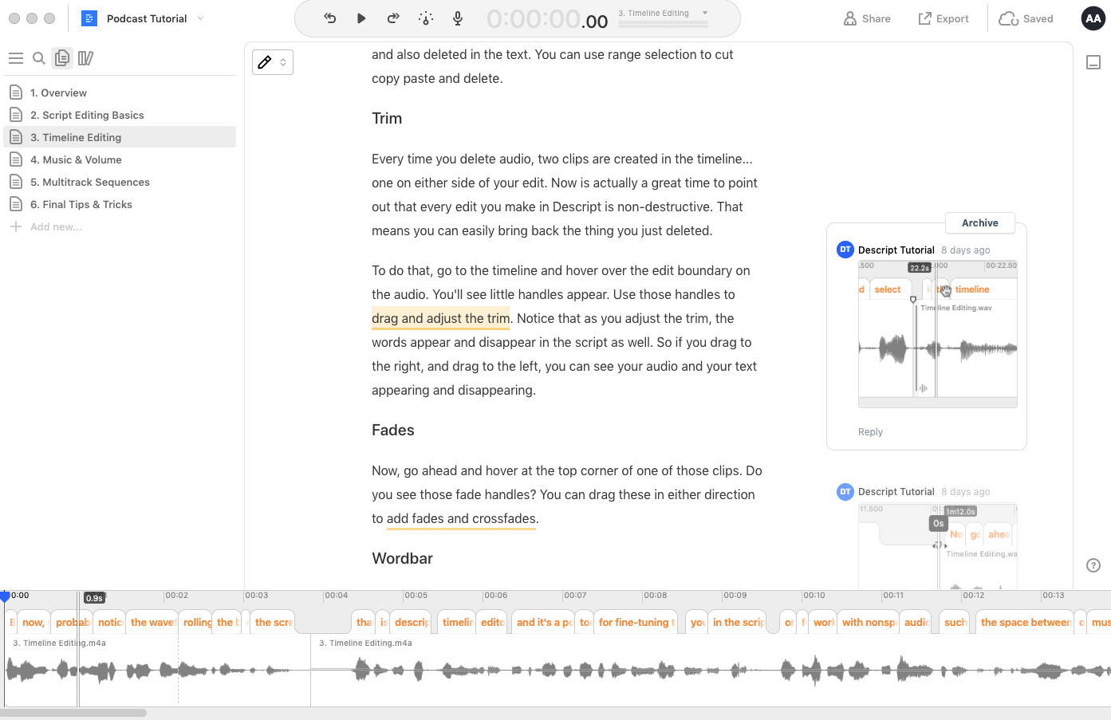The width and height of the screenshot is (1111, 720).
Task: Click the document icon beside 6. Final Tips & Tricks
Action: click(x=16, y=204)
